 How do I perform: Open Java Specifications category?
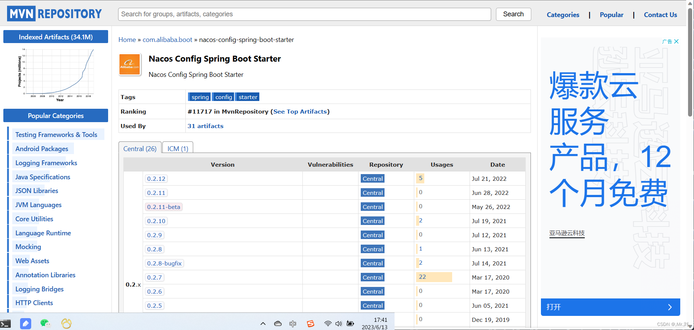(x=43, y=177)
